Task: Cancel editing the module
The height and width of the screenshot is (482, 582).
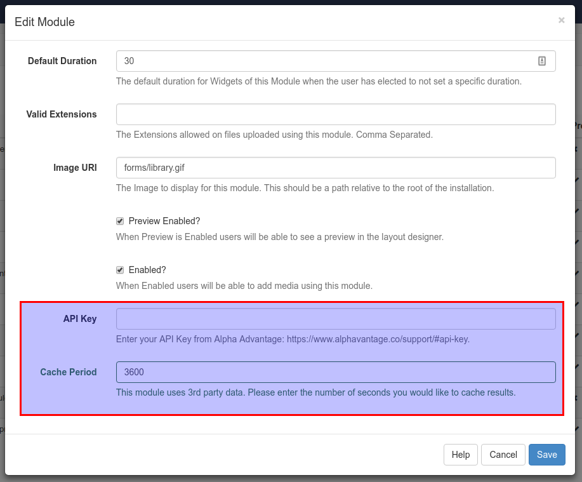Action: coord(503,455)
